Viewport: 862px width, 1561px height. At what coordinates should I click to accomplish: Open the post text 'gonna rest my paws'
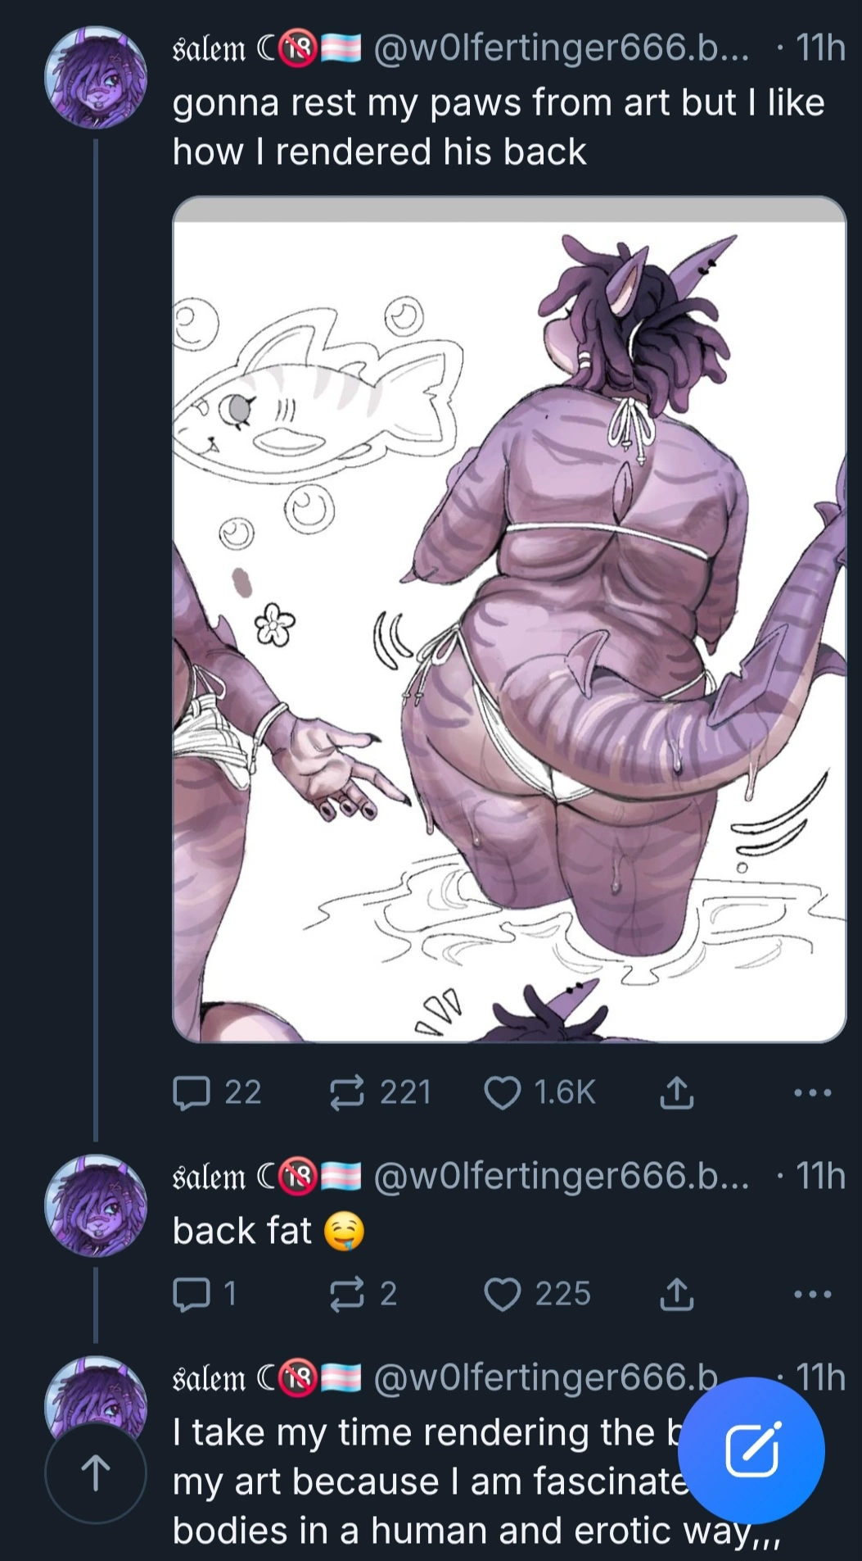click(499, 127)
